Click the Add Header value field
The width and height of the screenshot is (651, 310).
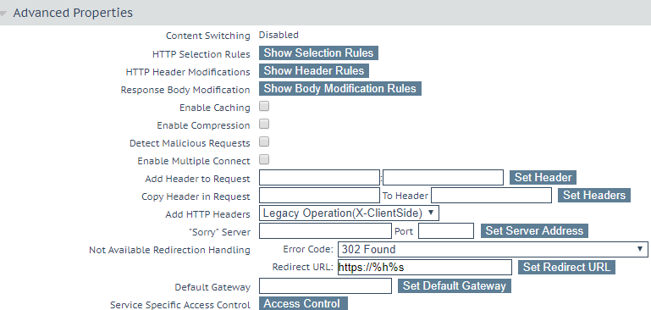pos(443,177)
